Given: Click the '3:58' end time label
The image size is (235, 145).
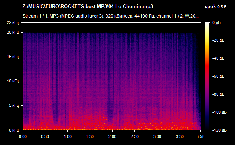Looking at the screenshot, I should [200, 136].
